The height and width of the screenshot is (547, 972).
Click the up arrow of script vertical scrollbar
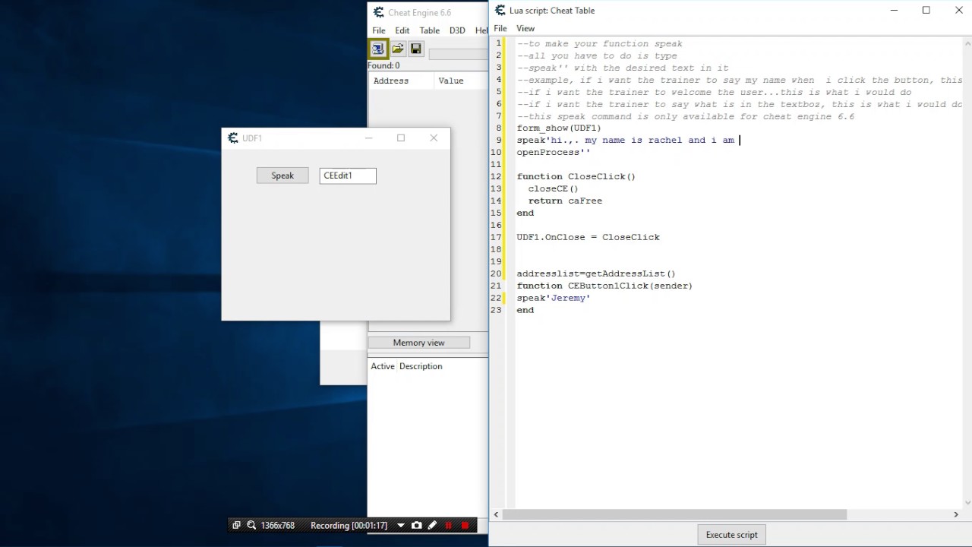click(967, 43)
